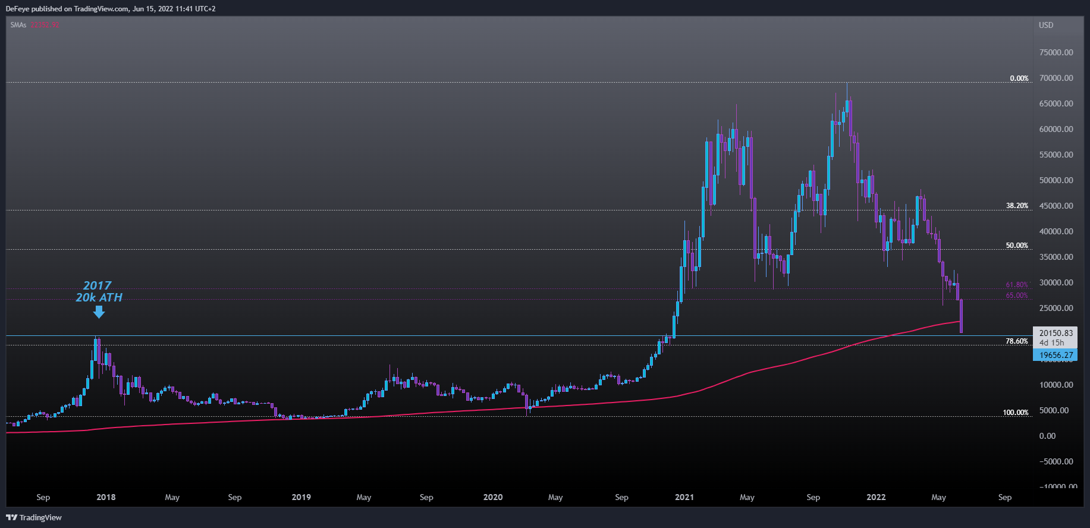The height and width of the screenshot is (528, 1090).
Task: Click the 45000.00 price axis label
Action: pyautogui.click(x=1056, y=206)
